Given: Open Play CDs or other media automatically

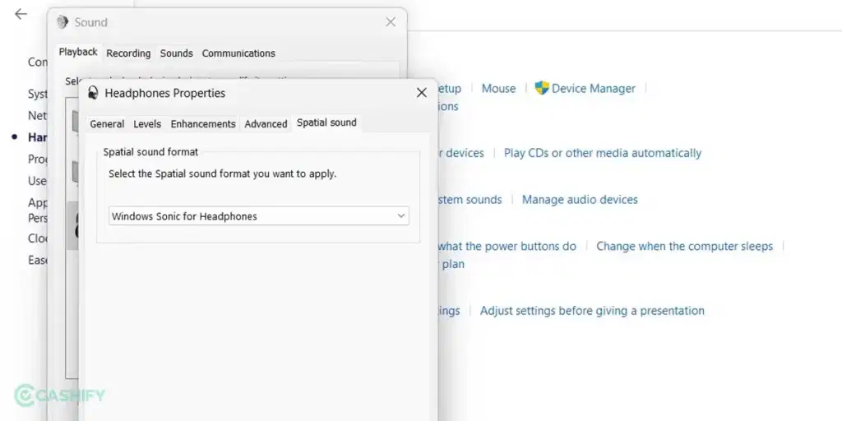Looking at the screenshot, I should coord(603,153).
